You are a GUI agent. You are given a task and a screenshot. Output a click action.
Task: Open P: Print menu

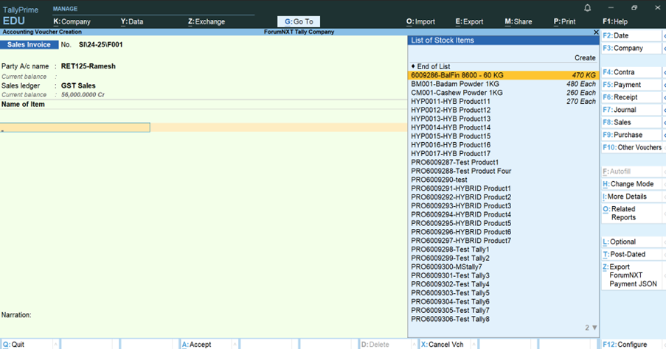[564, 21]
